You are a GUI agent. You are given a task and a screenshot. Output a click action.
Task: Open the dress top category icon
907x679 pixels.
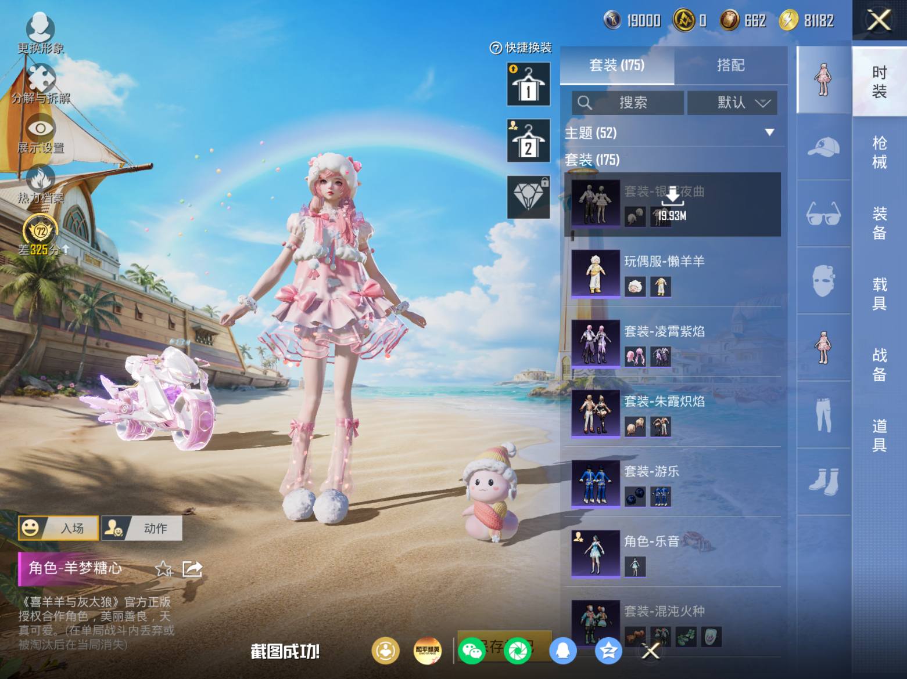coord(823,348)
